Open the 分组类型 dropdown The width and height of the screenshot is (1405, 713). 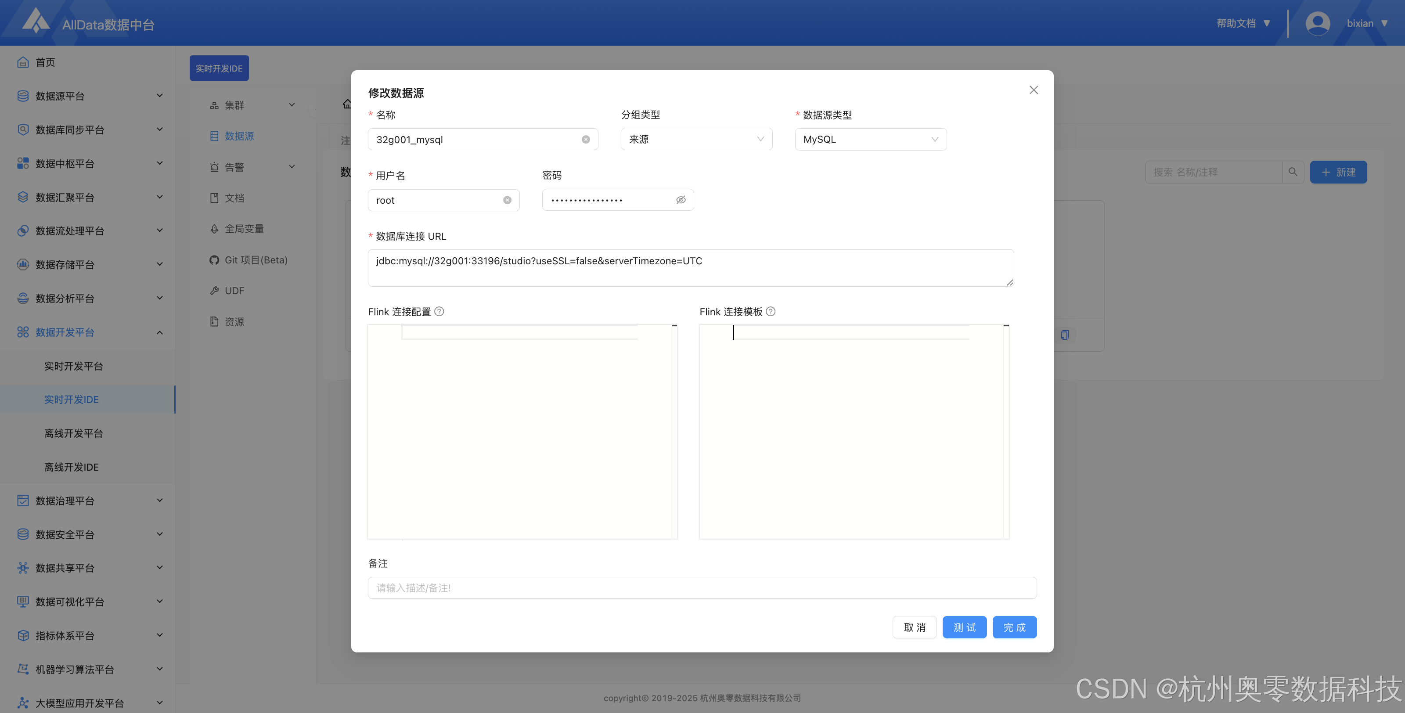[x=696, y=139]
